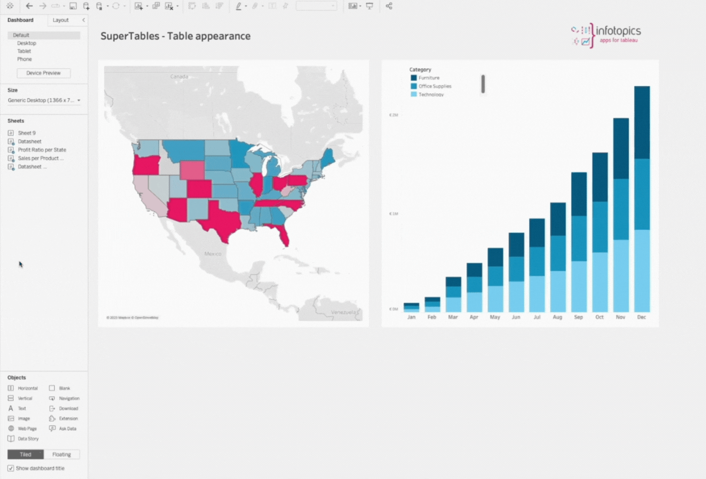Click the Fix Axes pin icon
Image resolution: width=706 pixels, height=479 pixels.
pyautogui.click(x=286, y=6)
